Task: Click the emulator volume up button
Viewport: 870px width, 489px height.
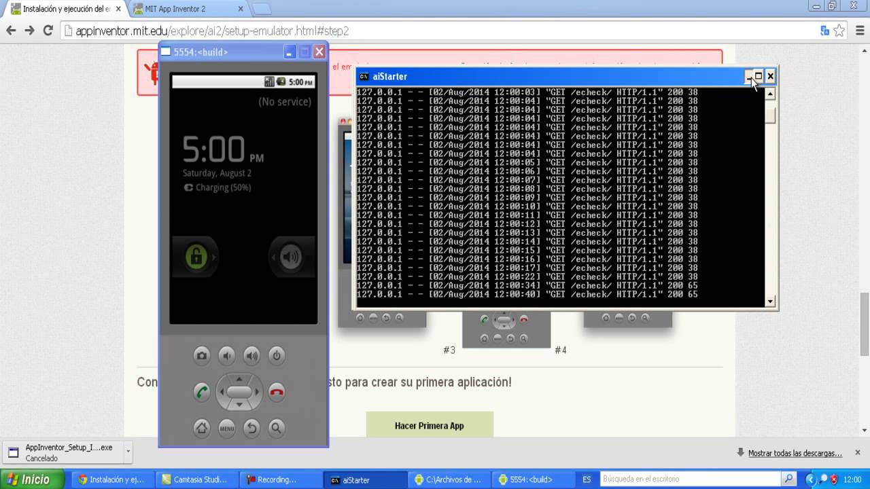Action: [x=251, y=355]
